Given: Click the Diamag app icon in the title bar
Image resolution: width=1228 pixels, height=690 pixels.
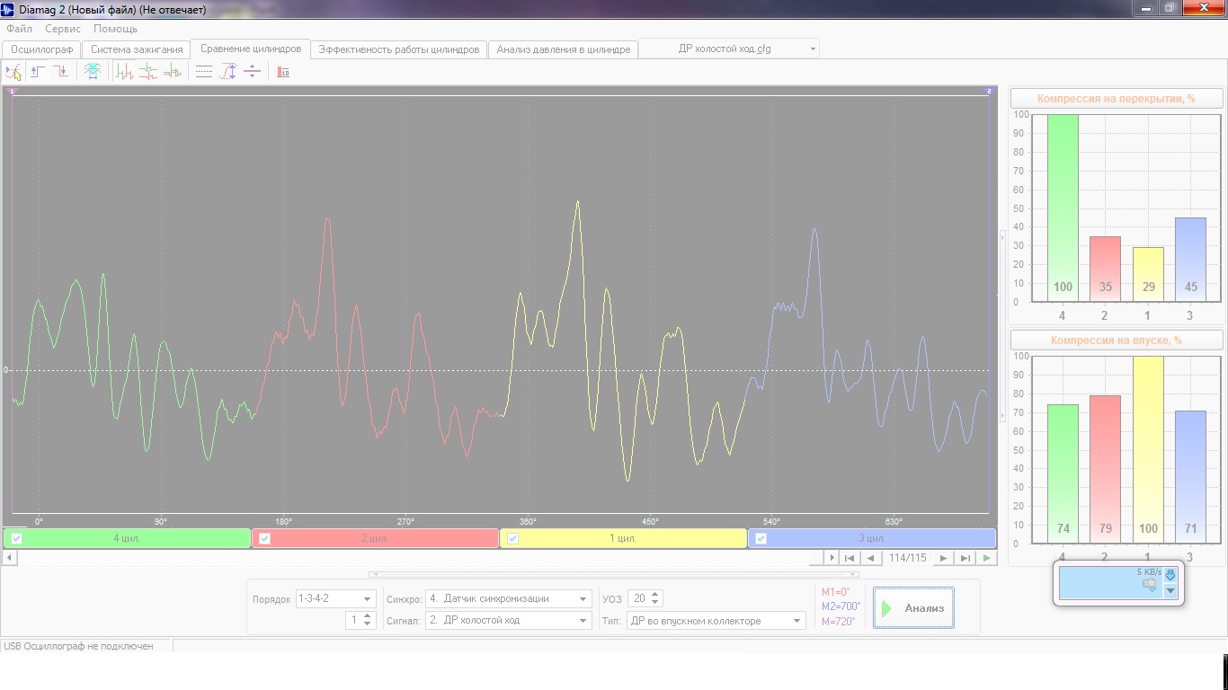Looking at the screenshot, I should 9,9.
